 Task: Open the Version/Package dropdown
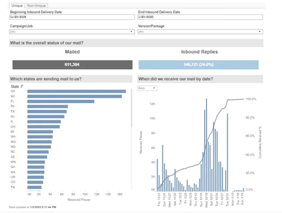pyautogui.click(x=200, y=32)
